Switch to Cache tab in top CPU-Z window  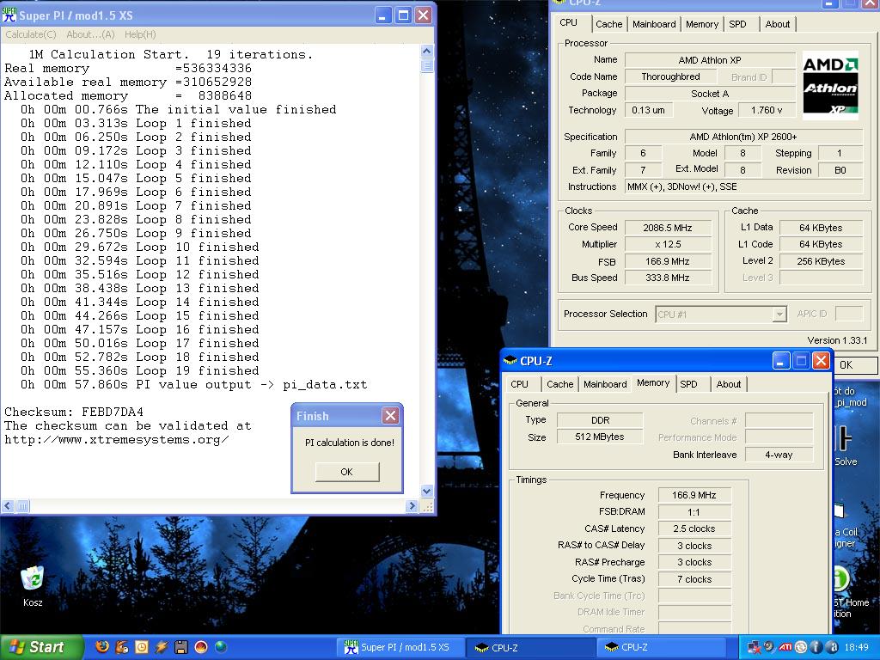pos(608,24)
